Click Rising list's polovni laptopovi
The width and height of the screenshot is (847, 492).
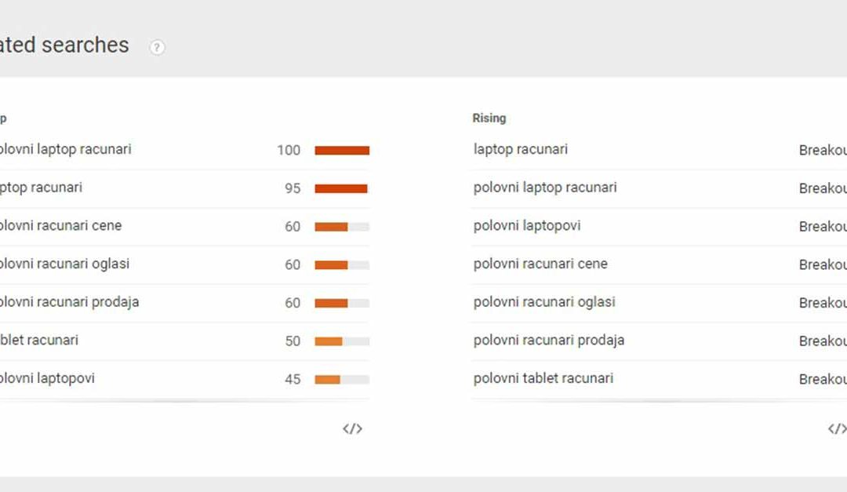click(x=527, y=226)
